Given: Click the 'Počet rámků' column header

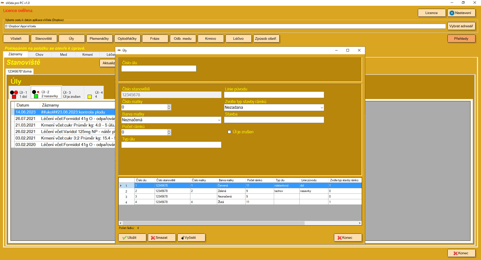Looking at the screenshot, I should 260,180.
